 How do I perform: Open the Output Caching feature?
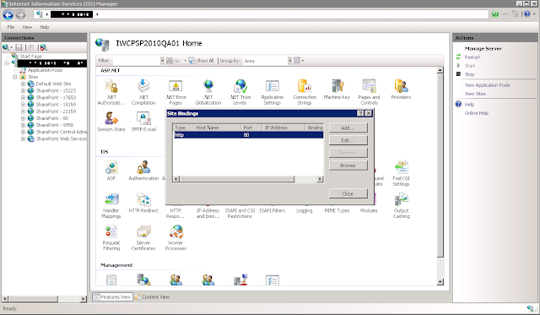[401, 206]
